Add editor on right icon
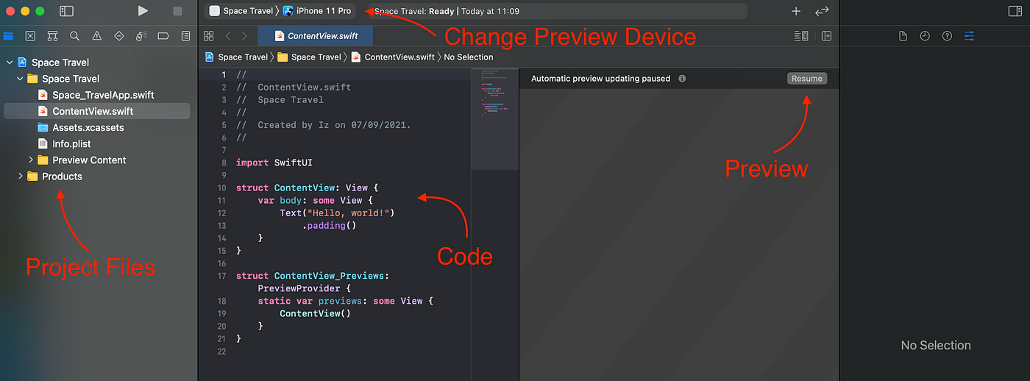Screen dimensions: 1030x381 827,35
